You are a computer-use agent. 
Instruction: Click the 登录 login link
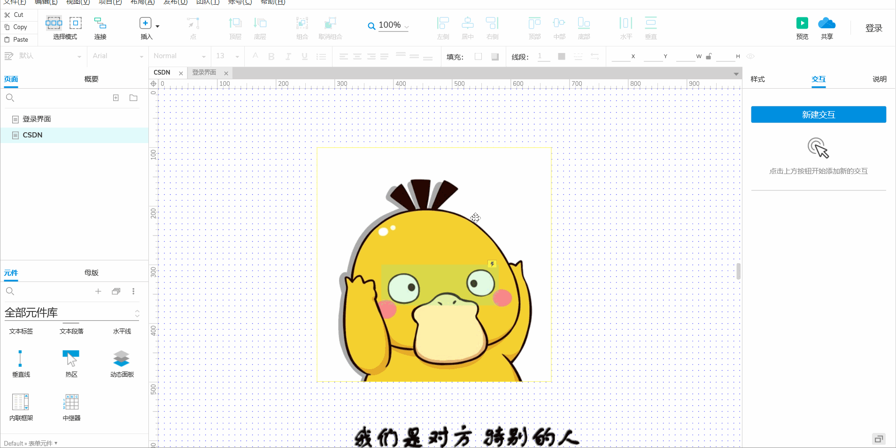[873, 28]
